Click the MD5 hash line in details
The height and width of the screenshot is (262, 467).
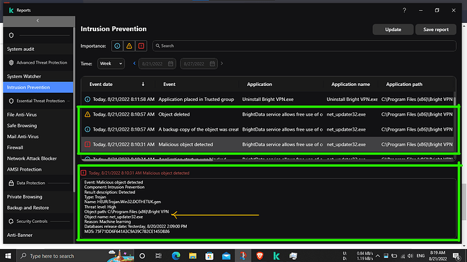pos(127,232)
